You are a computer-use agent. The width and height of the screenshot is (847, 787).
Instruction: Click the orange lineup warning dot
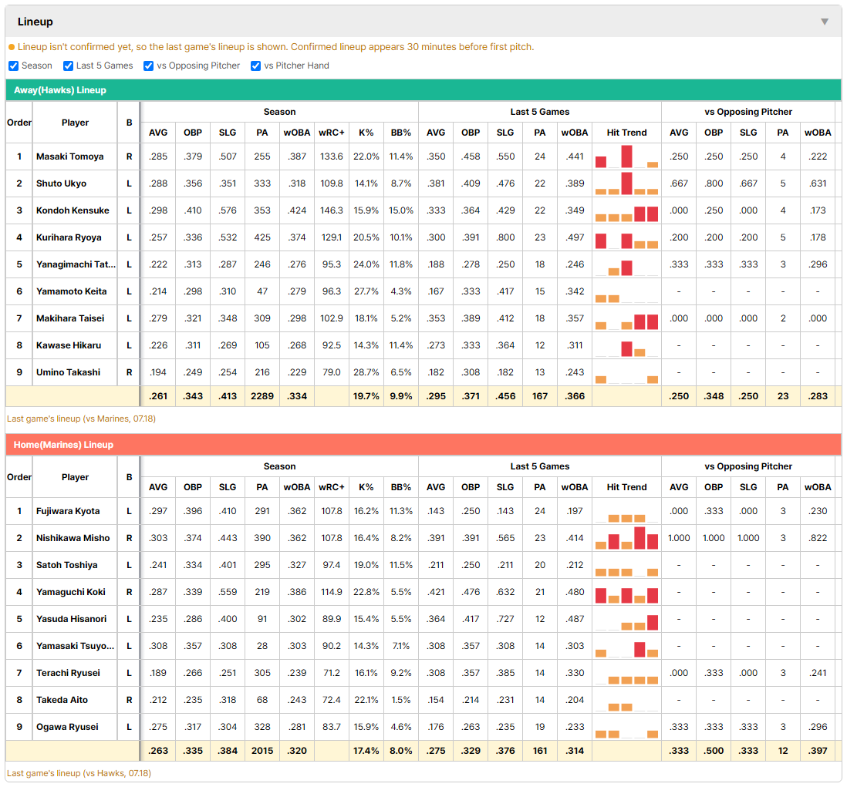coord(12,48)
